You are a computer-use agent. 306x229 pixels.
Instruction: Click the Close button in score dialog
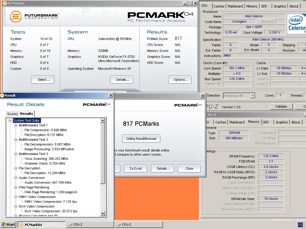point(189,168)
